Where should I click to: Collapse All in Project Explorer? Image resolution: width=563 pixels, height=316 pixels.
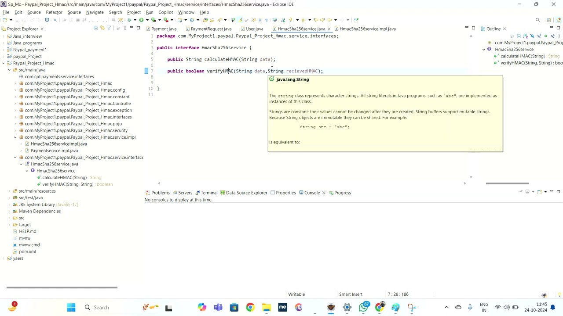(x=95, y=28)
